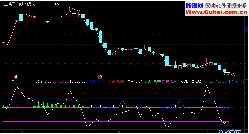Click the last candlestick next to the 4.43 label
The image size is (249, 134).
click(224, 71)
